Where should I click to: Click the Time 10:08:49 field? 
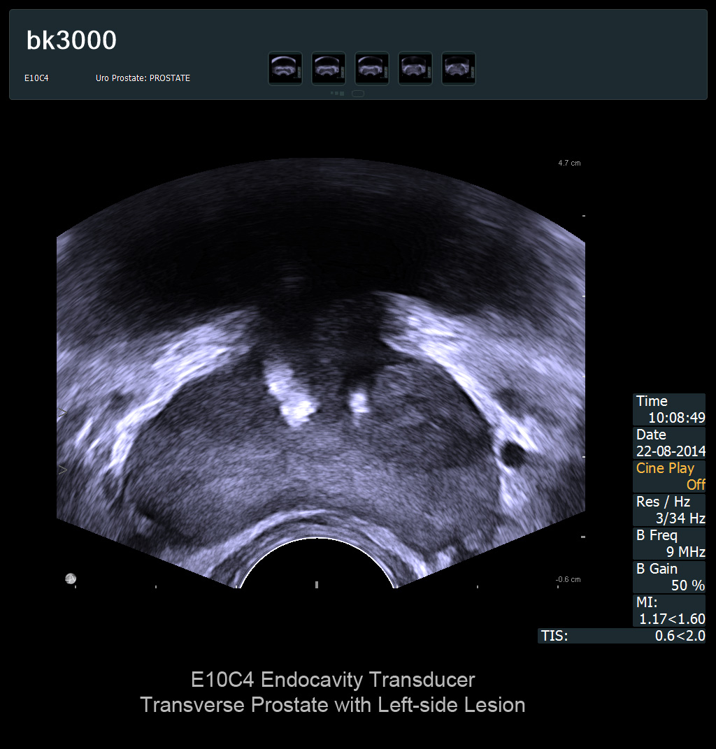(x=669, y=409)
